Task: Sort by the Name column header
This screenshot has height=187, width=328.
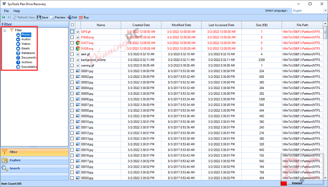Action: coord(101,25)
